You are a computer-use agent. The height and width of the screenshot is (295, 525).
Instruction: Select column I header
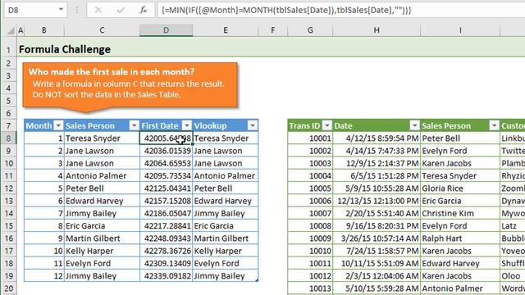460,30
